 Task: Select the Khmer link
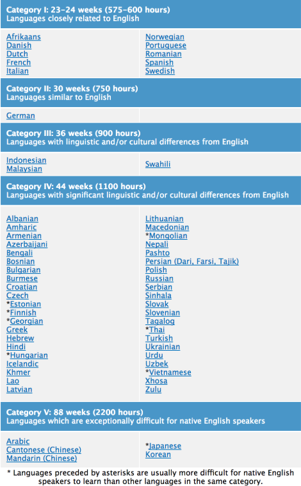(x=19, y=373)
